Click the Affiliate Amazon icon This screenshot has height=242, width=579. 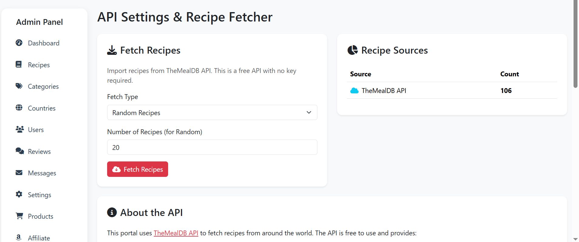pyautogui.click(x=19, y=237)
